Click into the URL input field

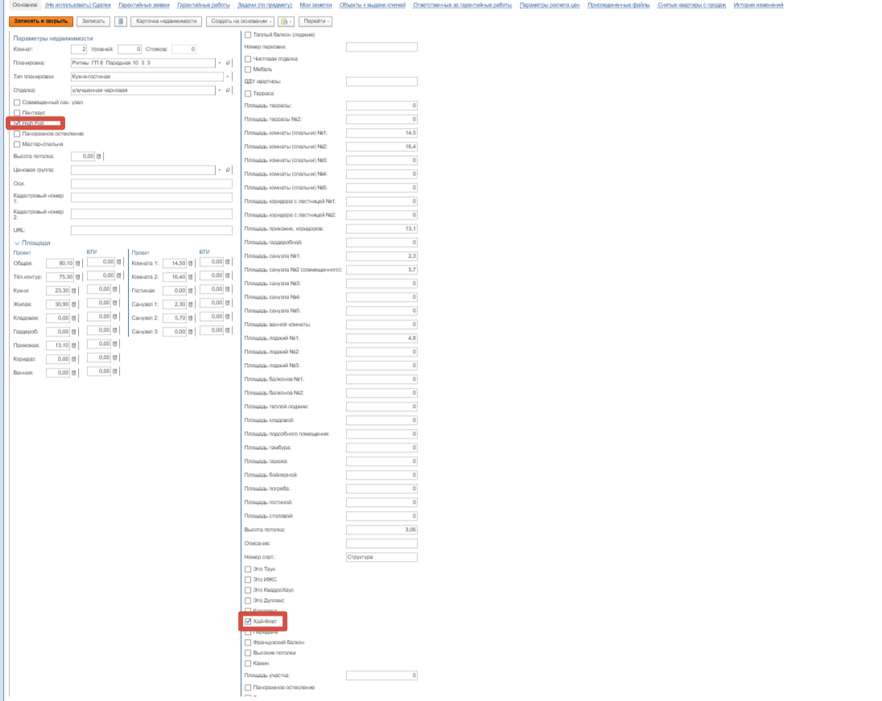tap(151, 230)
